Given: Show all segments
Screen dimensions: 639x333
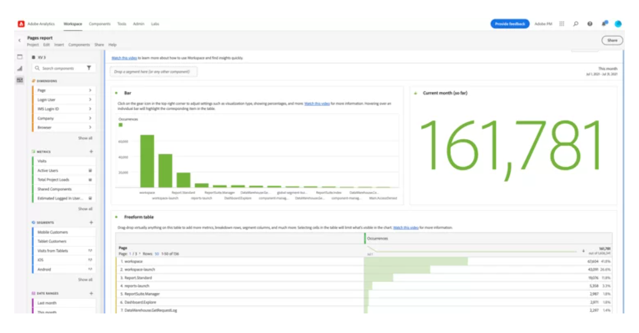Looking at the screenshot, I should pyautogui.click(x=85, y=280).
